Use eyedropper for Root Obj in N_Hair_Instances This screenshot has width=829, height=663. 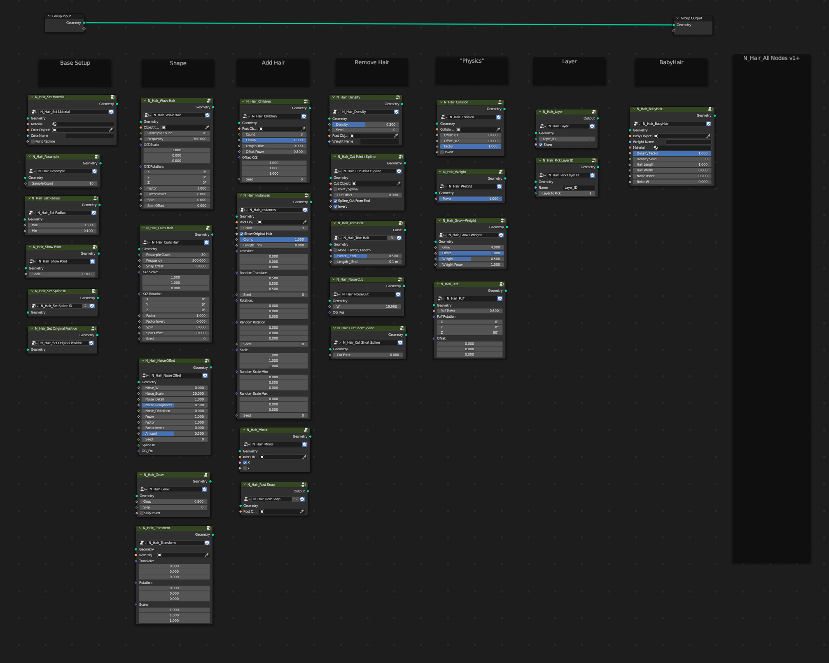pos(304,222)
